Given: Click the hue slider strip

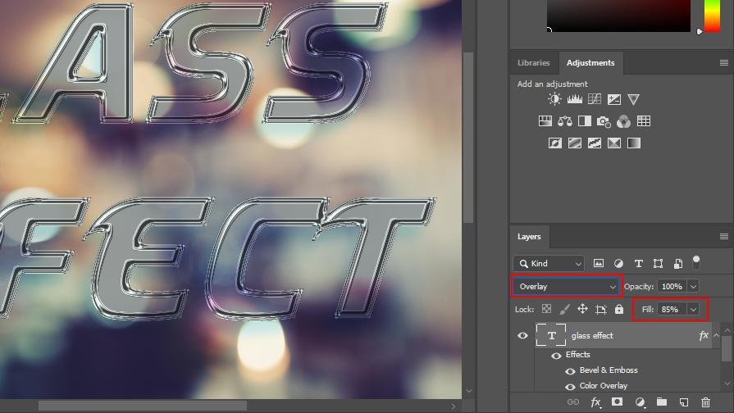Looking at the screenshot, I should [x=713, y=16].
